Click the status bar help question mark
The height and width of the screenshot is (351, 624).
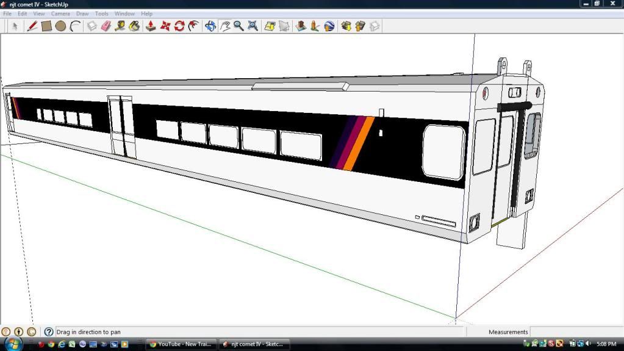point(49,332)
